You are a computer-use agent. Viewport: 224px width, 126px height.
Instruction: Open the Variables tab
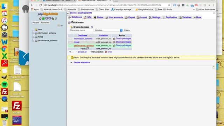[x=185, y=17]
